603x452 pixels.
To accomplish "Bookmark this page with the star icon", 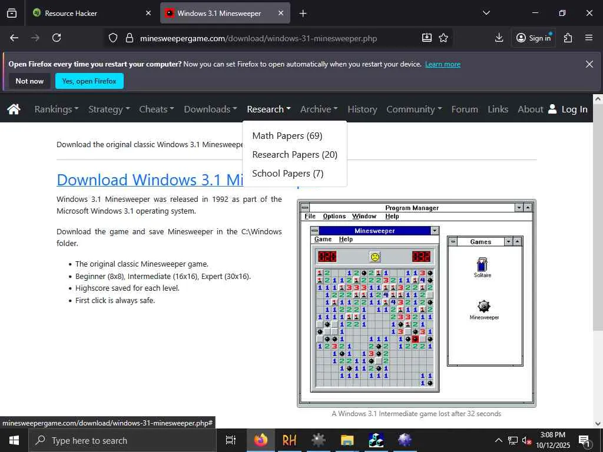I will (x=443, y=38).
